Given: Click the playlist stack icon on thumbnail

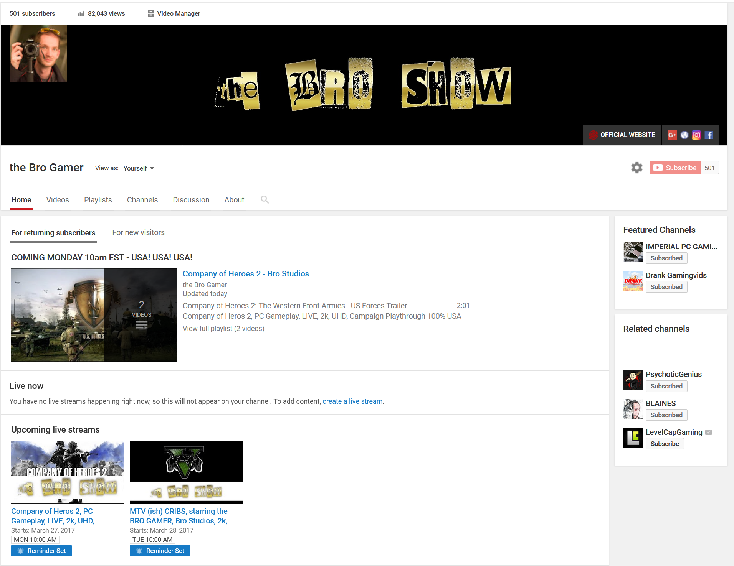Looking at the screenshot, I should click(142, 325).
